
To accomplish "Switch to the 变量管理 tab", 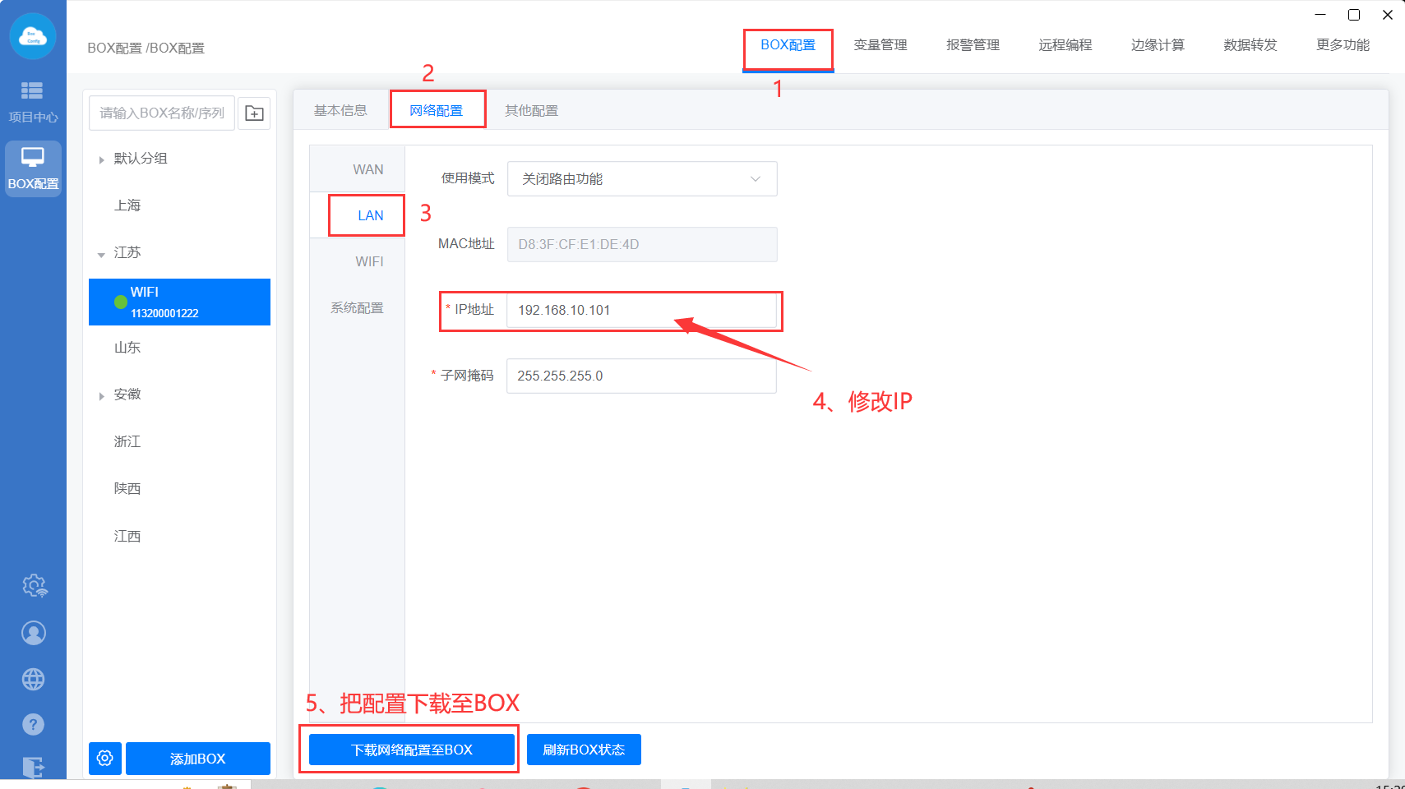I will (x=880, y=45).
